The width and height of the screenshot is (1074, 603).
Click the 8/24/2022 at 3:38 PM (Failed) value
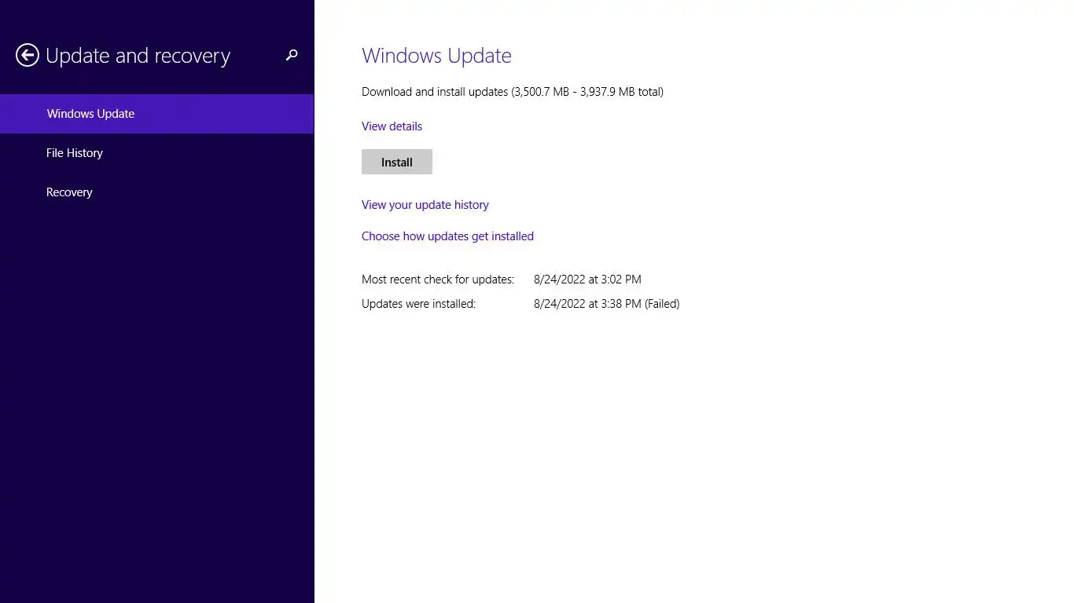pyautogui.click(x=606, y=304)
